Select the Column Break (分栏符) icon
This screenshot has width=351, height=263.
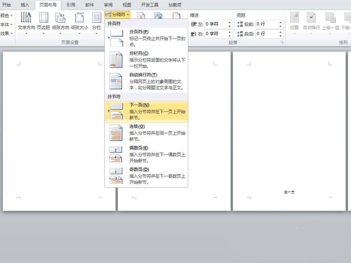tap(116, 60)
